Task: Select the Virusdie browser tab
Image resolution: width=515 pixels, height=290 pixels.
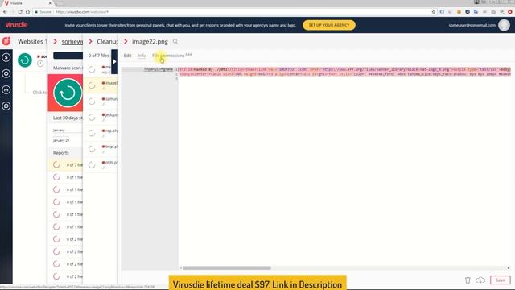Action: [x=27, y=3]
